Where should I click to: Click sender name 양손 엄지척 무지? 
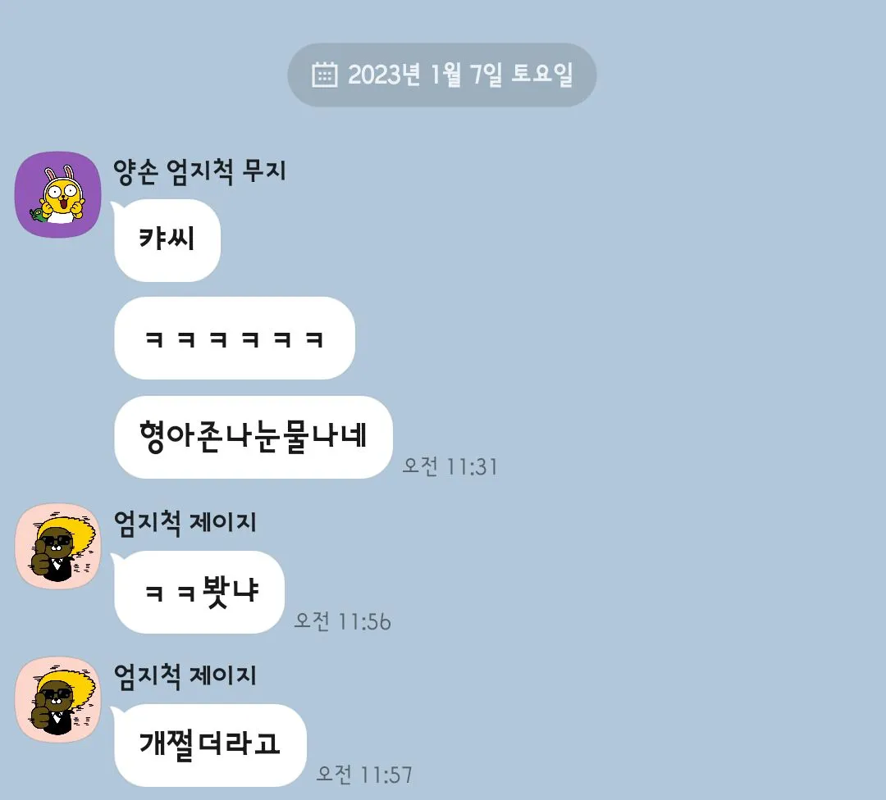click(x=199, y=171)
